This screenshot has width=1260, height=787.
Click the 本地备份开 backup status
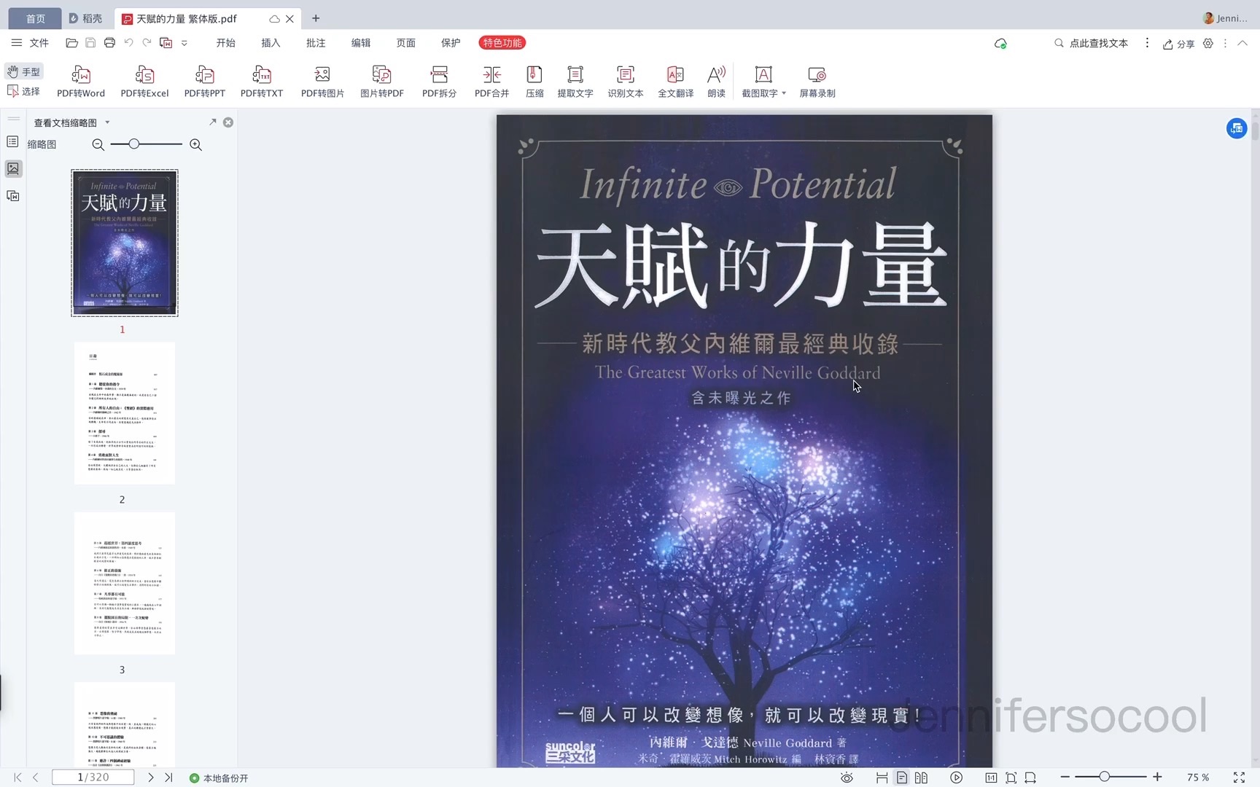pyautogui.click(x=219, y=778)
